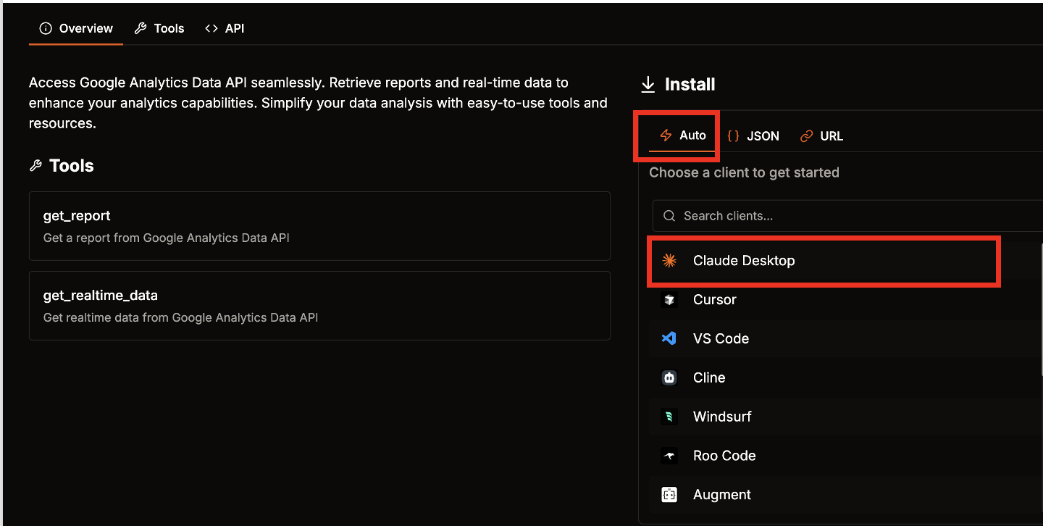1043x526 pixels.
Task: Click the Install heading text
Action: coord(690,85)
